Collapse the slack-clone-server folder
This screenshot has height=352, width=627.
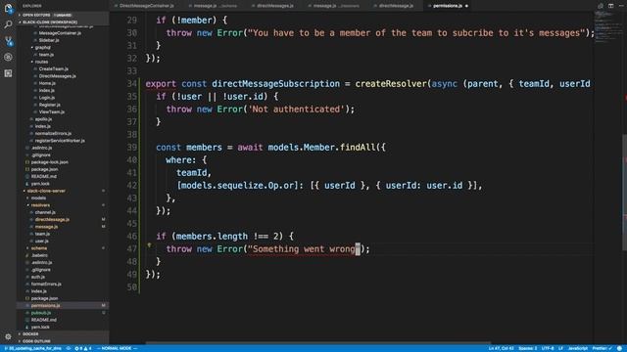pyautogui.click(x=46, y=191)
